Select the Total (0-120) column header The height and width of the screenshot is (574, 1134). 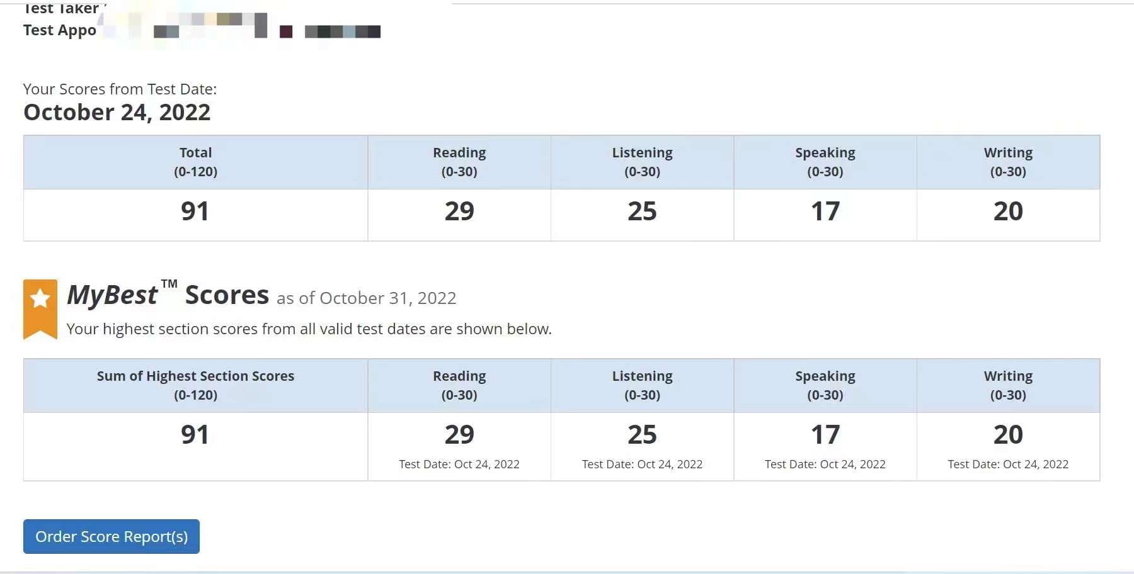tap(195, 162)
